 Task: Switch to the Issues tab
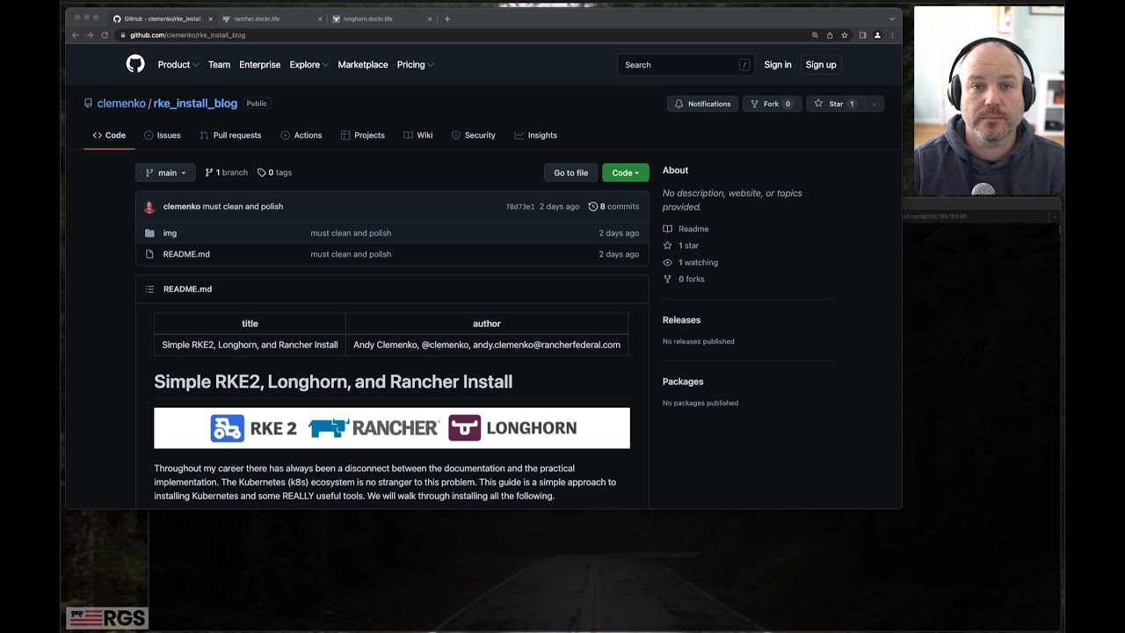point(163,135)
